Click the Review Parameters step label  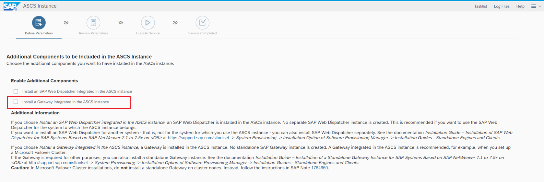[93, 33]
